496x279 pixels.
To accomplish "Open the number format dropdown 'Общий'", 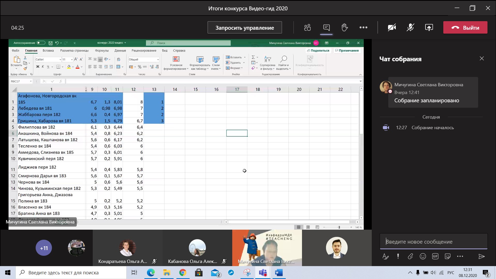I will click(158, 60).
